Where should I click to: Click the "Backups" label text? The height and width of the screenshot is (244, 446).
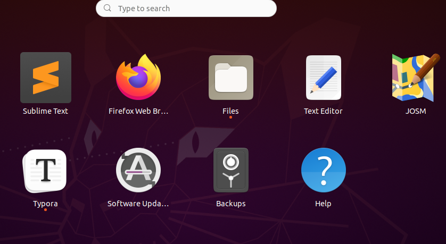(230, 204)
